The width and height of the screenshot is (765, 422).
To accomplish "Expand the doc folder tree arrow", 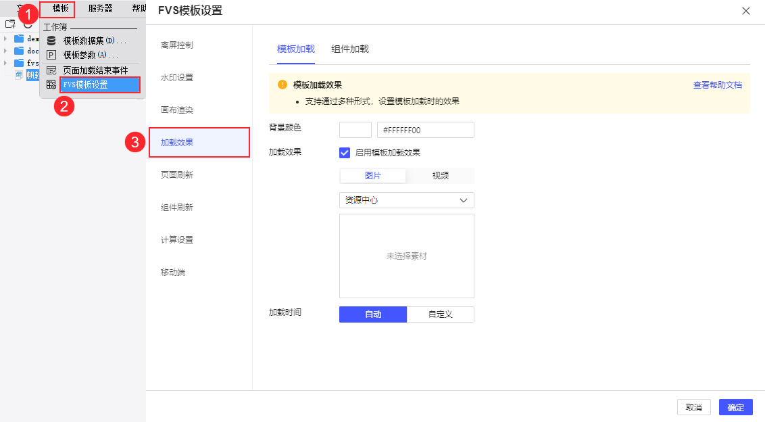I will [x=5, y=51].
